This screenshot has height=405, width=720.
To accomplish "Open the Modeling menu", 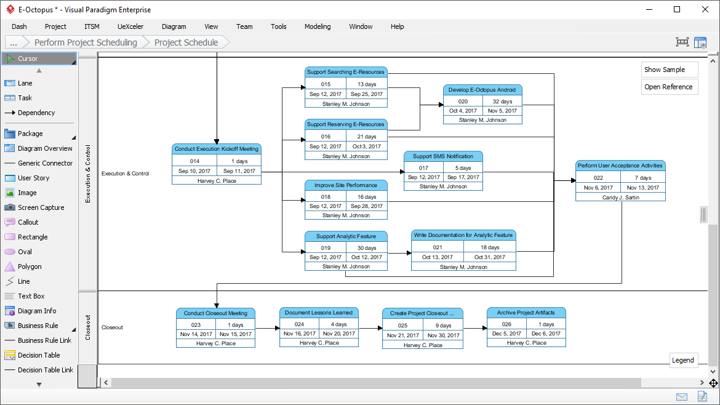I will tap(318, 26).
